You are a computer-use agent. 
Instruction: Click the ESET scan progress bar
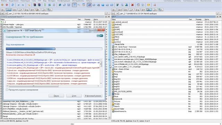[54, 49]
